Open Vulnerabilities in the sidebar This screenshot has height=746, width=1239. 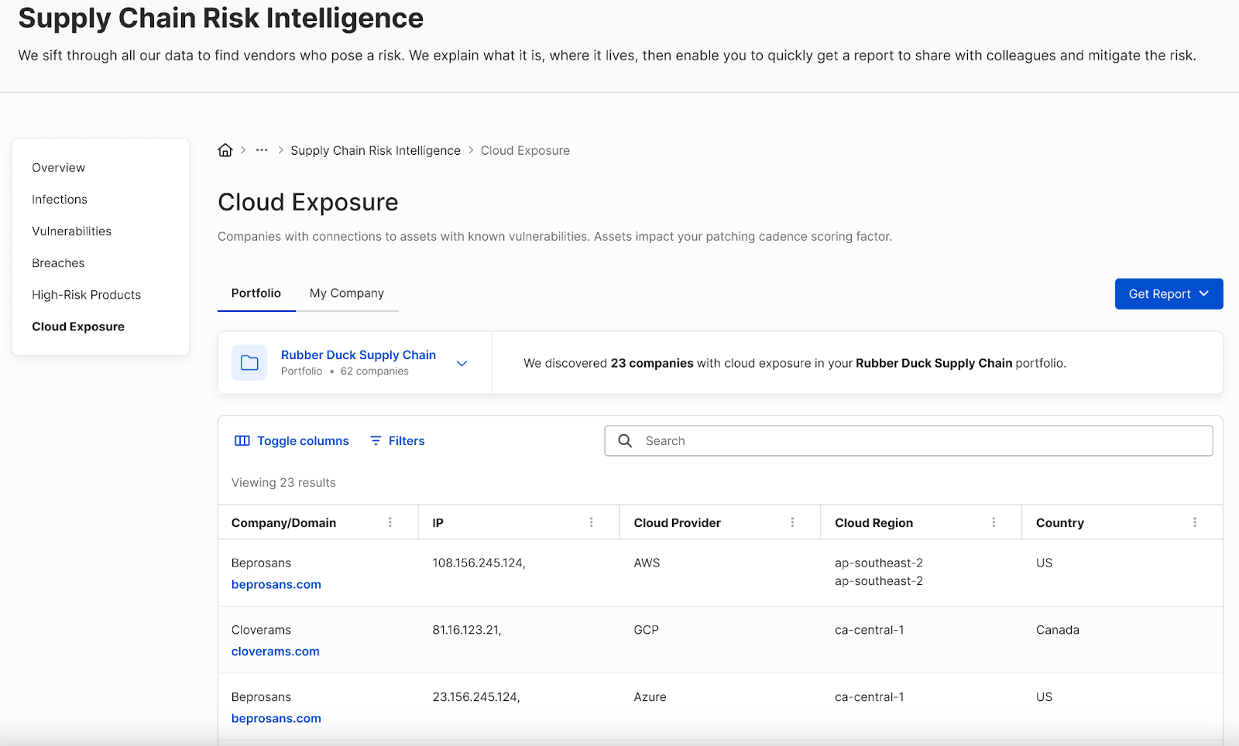coord(72,231)
